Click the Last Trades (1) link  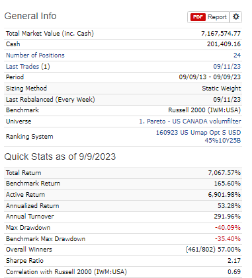coord(28,67)
